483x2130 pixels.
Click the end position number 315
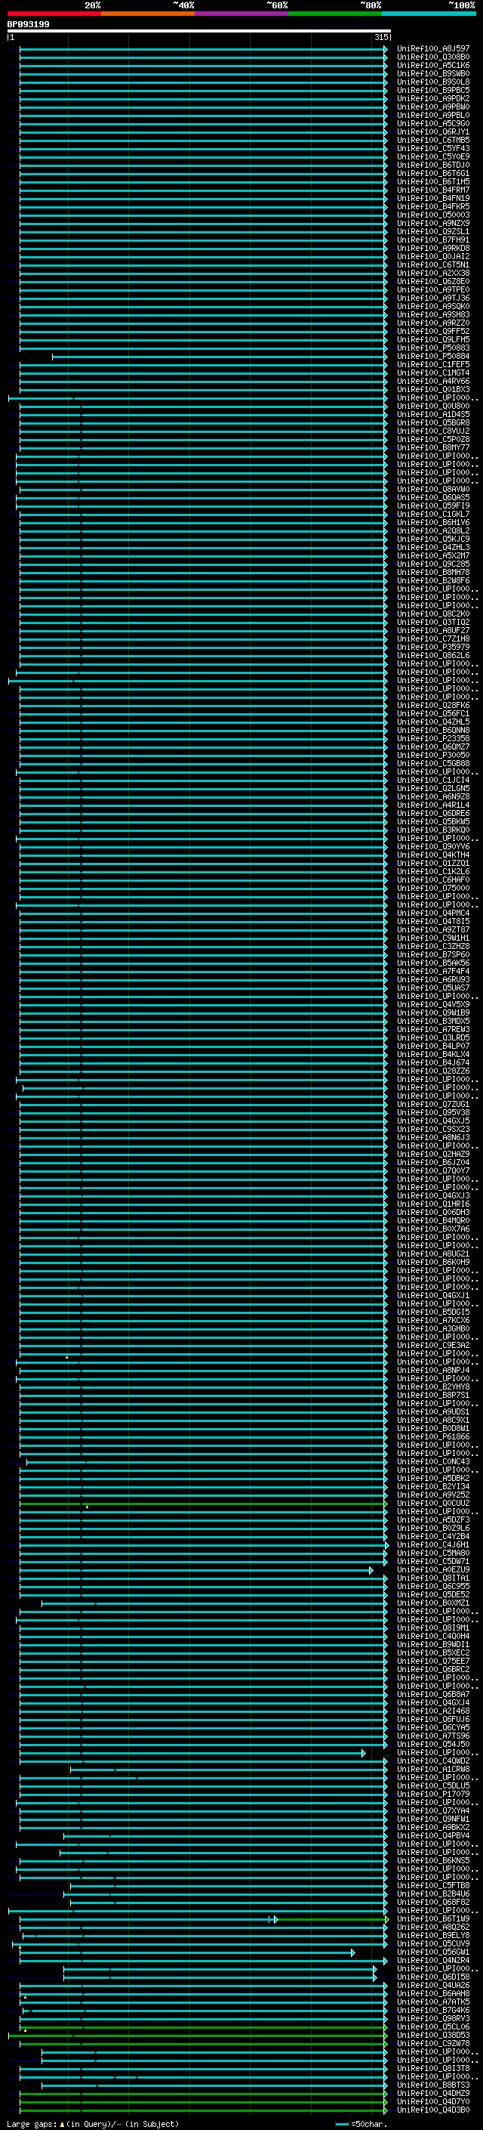tap(381, 37)
